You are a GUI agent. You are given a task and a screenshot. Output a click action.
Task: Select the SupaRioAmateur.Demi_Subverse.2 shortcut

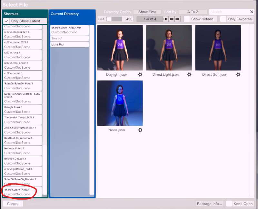click(x=23, y=98)
